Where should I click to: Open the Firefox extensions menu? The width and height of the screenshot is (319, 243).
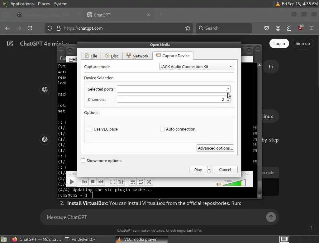pyautogui.click(x=289, y=28)
